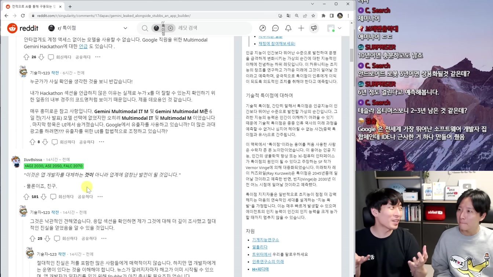Click the zoom magnifier icon in address bar
Screen dimensions: 493x277
click(297, 16)
